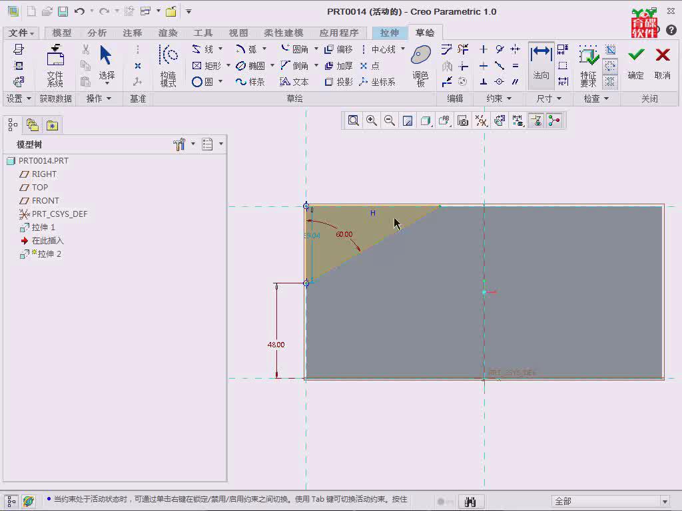682x511 pixels.
Task: Expand the Operations (操作) group dropdown
Action: (x=99, y=98)
